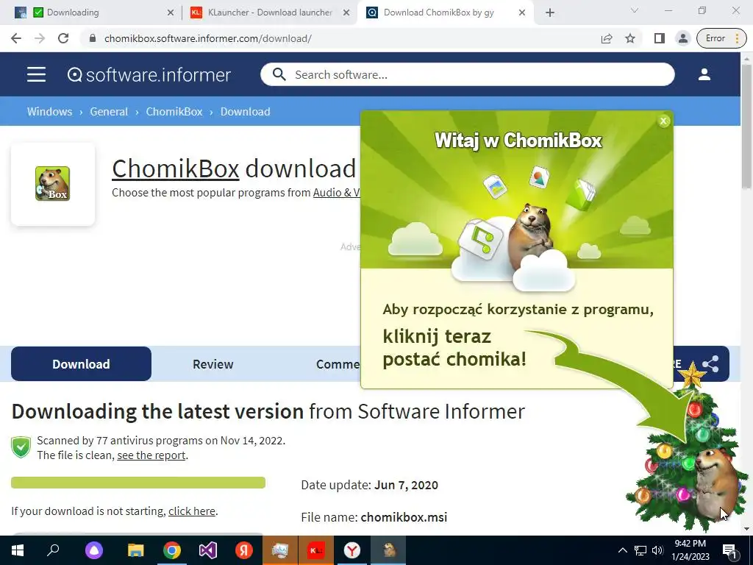Show hidden system tray icons

coord(622,550)
